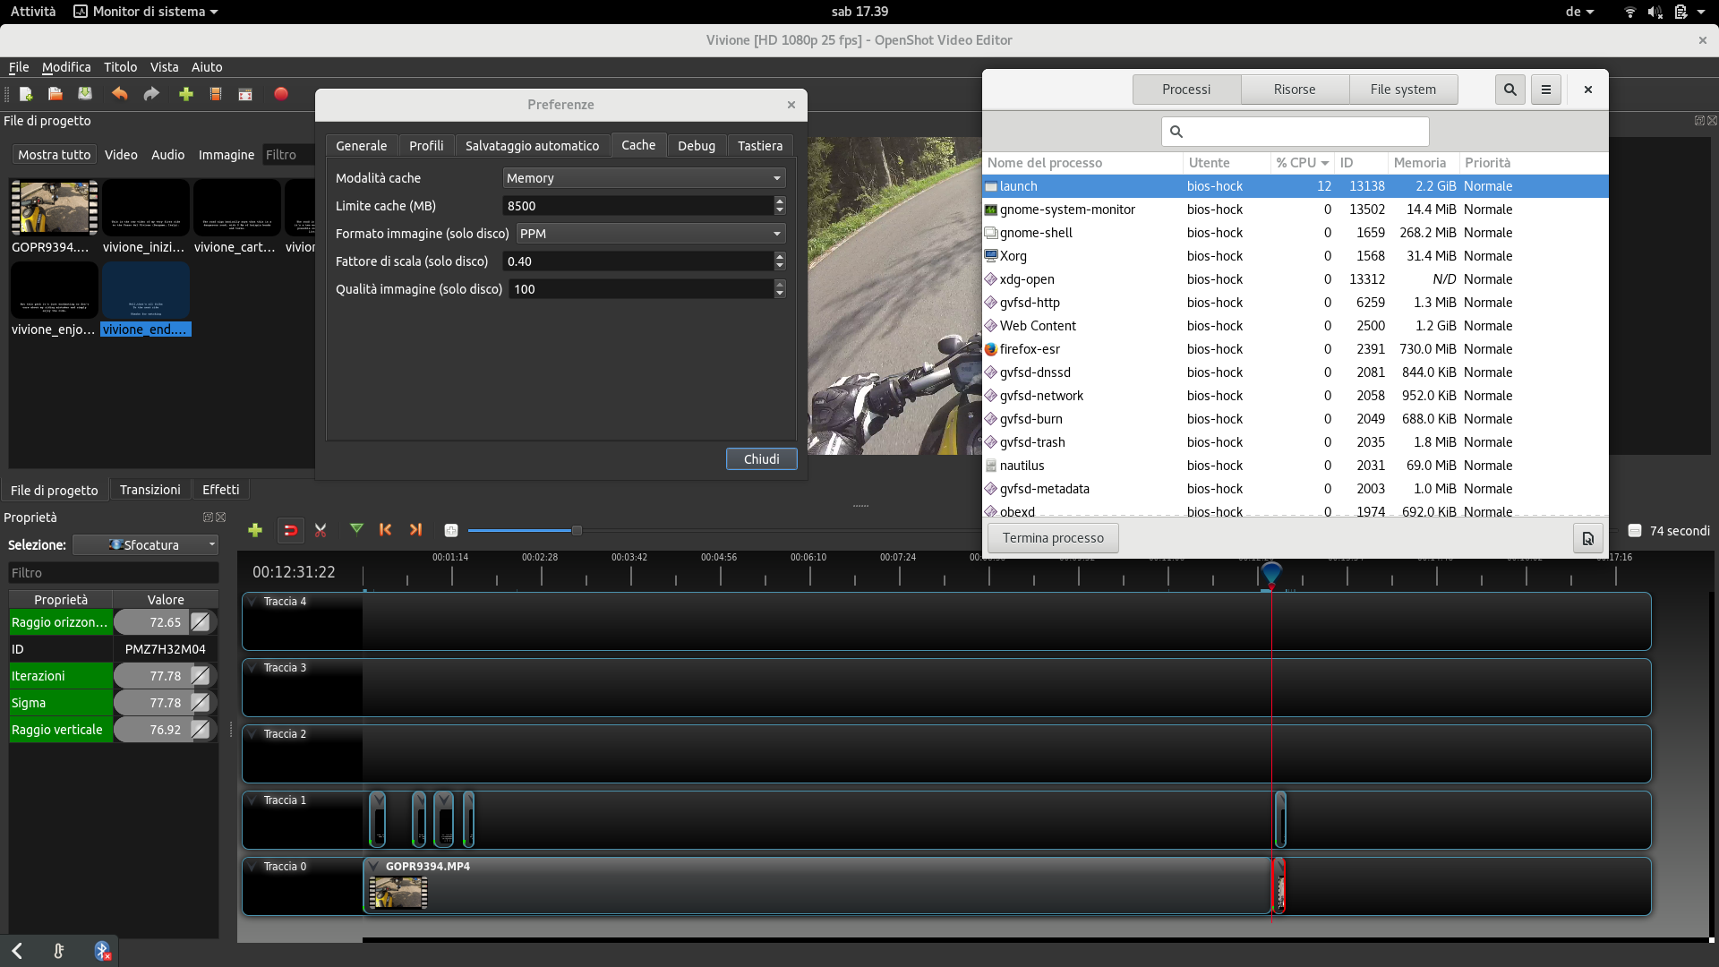This screenshot has height=967, width=1719.
Task: Click Termina processo to kill selected process
Action: [x=1052, y=537]
